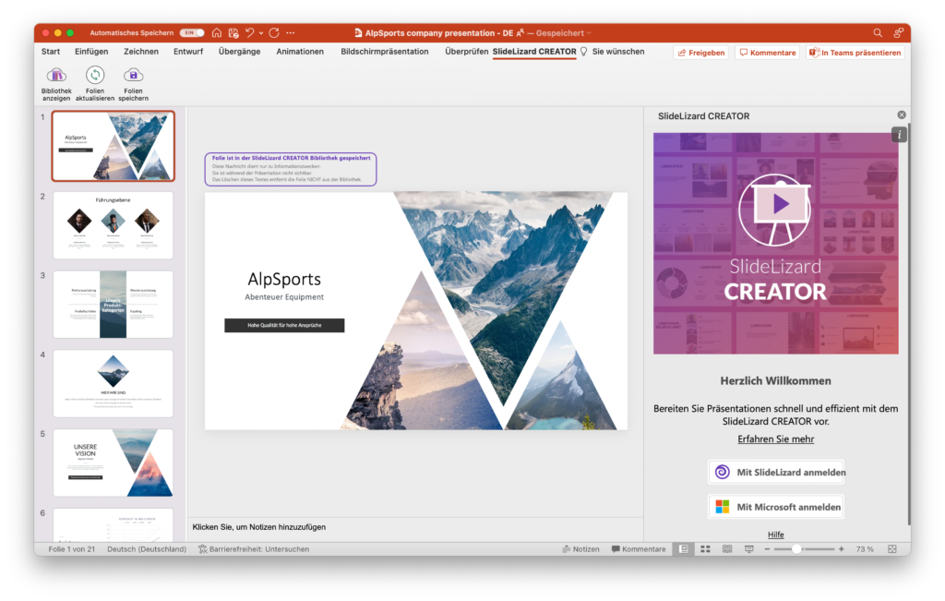The height and width of the screenshot is (601, 945).
Task: Click the AlpSports title on the slide
Action: coord(284,279)
